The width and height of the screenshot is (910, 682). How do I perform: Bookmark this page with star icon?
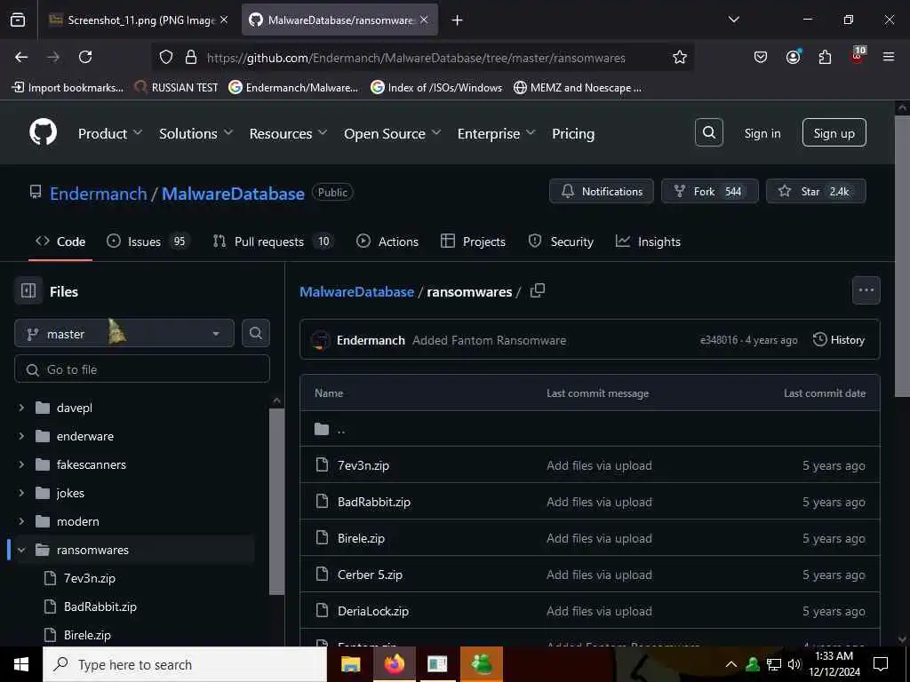pyautogui.click(x=680, y=57)
